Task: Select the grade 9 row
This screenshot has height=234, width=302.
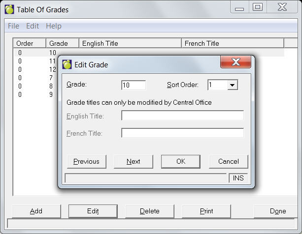Action: (x=34, y=94)
